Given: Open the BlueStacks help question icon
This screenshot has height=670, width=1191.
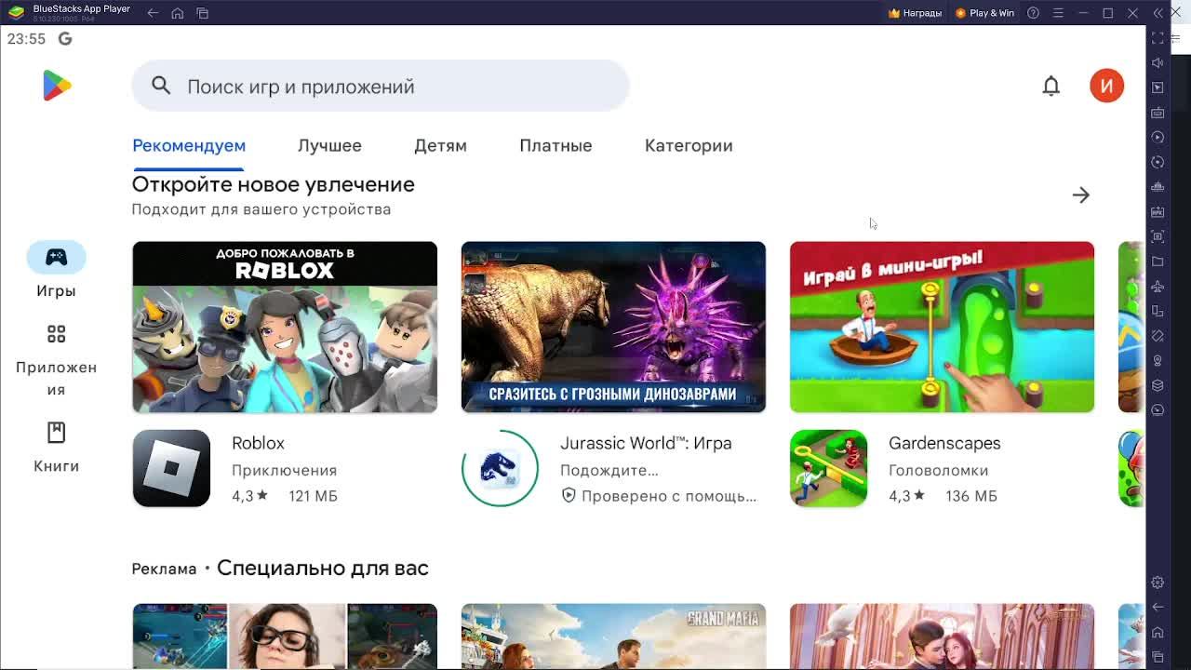Looking at the screenshot, I should pos(1033,13).
